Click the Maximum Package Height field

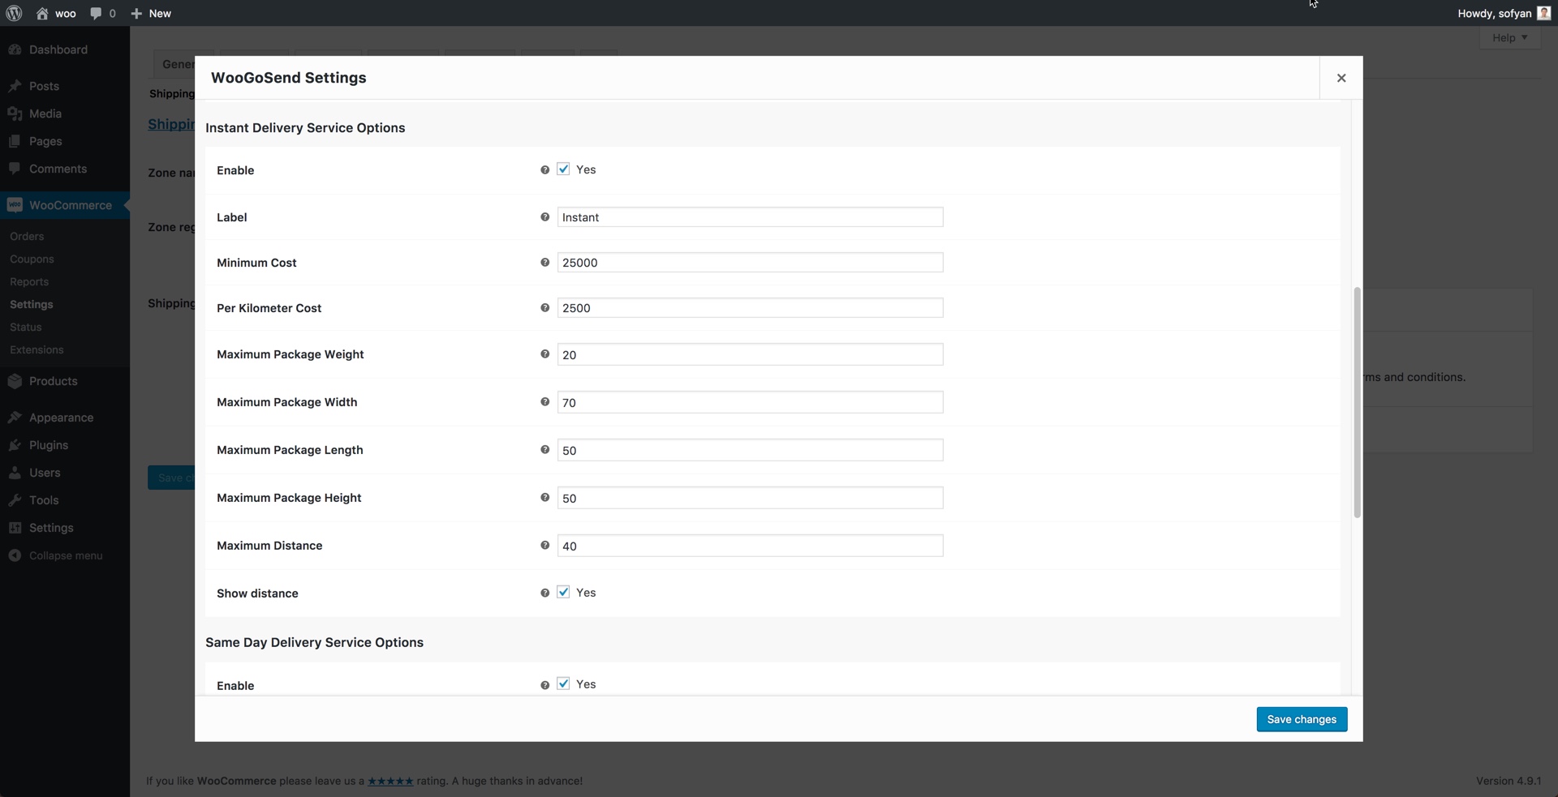750,498
